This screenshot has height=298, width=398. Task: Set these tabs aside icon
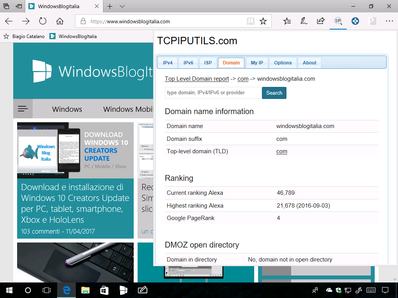click(x=19, y=6)
